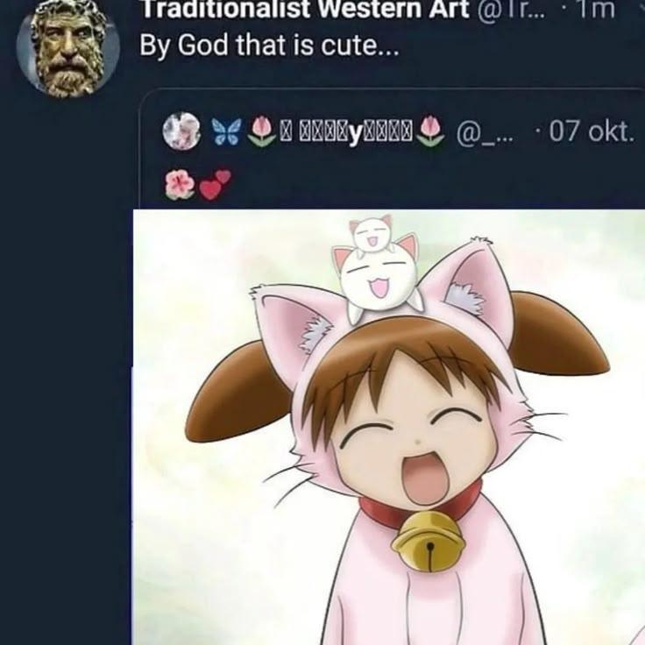Open the quoted tweet's display name
This screenshot has height=645, width=645.
click(x=347, y=132)
